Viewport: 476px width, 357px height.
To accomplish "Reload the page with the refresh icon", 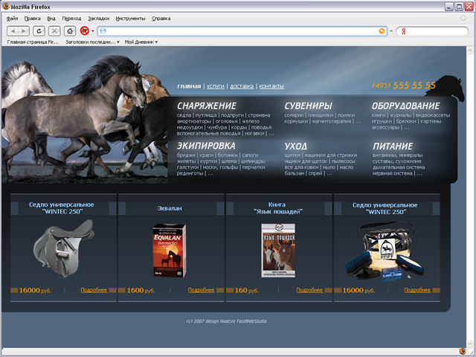I will point(39,31).
